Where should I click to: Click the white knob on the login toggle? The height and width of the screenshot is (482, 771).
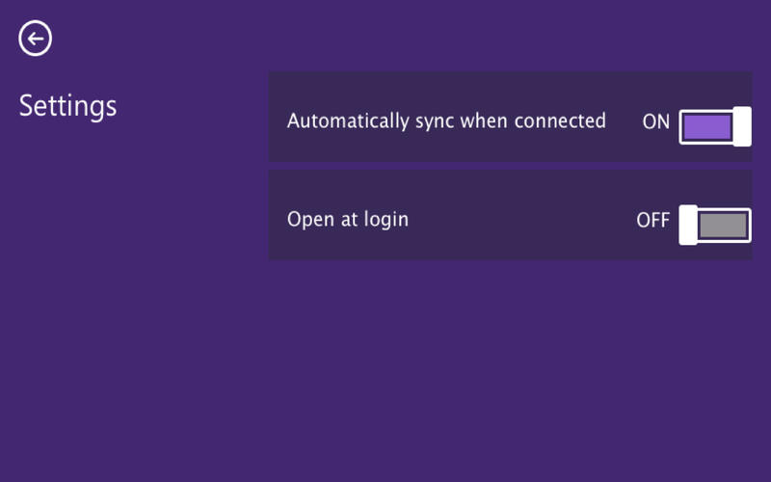click(x=688, y=225)
